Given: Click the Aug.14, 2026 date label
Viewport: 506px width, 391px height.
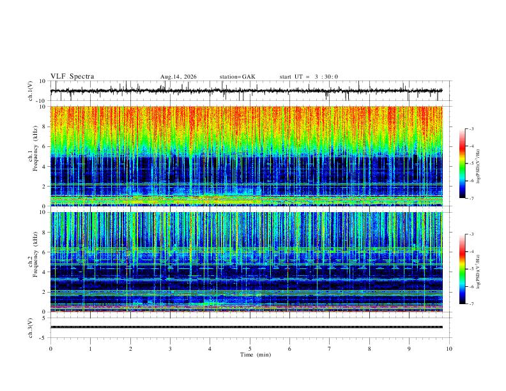Looking at the screenshot, I should (178, 77).
